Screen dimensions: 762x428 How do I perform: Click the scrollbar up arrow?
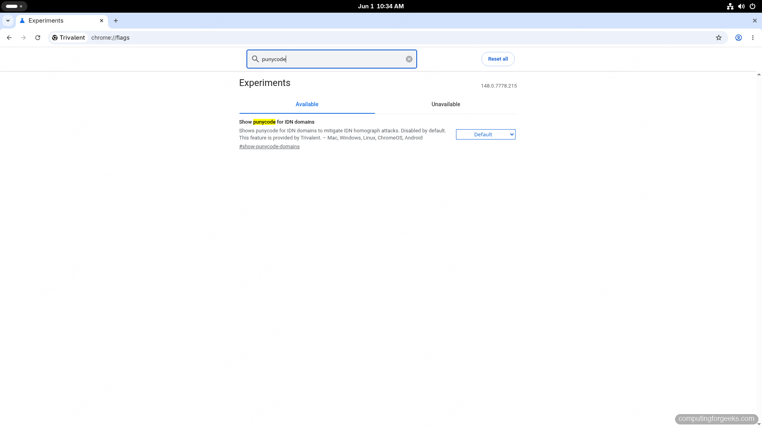tap(759, 75)
